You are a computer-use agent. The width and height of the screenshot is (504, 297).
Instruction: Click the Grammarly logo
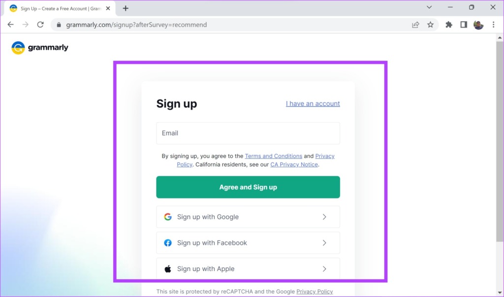click(x=39, y=47)
